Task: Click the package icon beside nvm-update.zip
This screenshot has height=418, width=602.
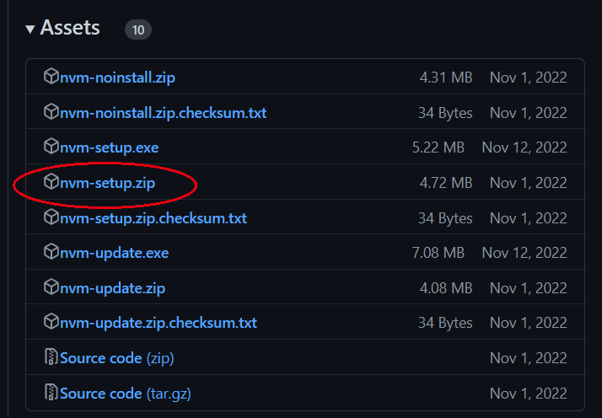Action: click(x=51, y=288)
